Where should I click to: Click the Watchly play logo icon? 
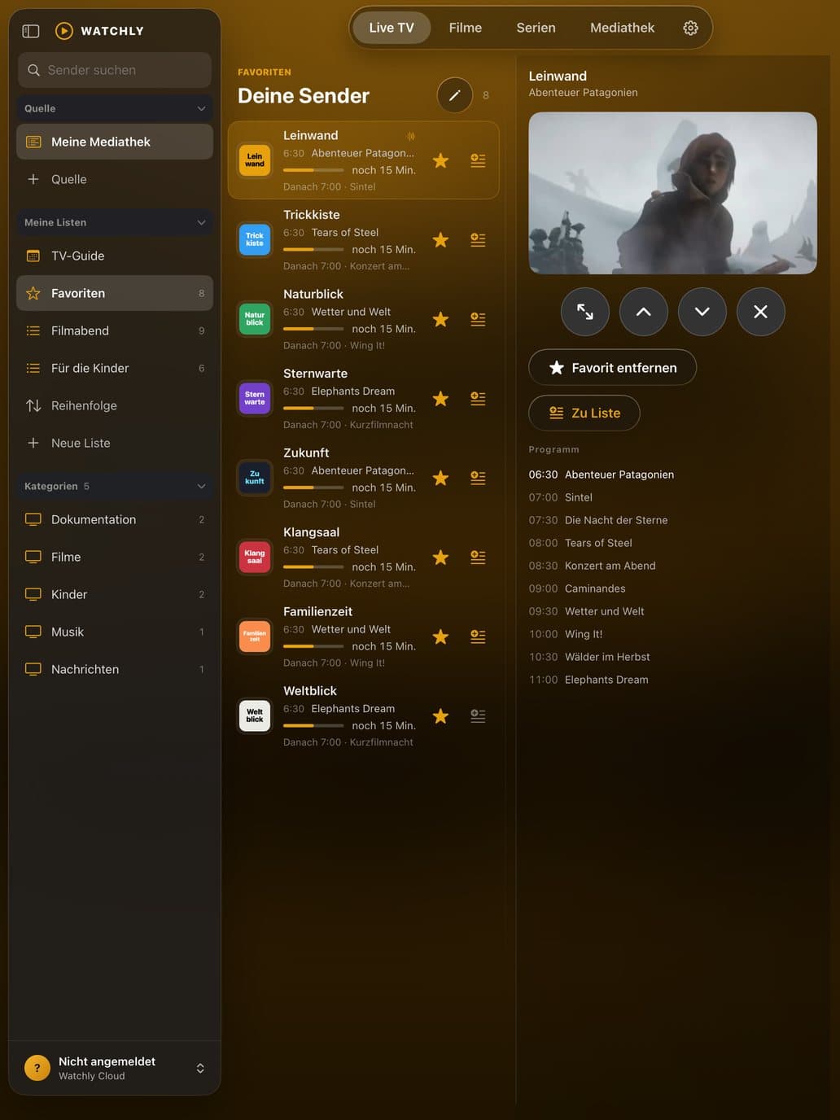coord(63,31)
